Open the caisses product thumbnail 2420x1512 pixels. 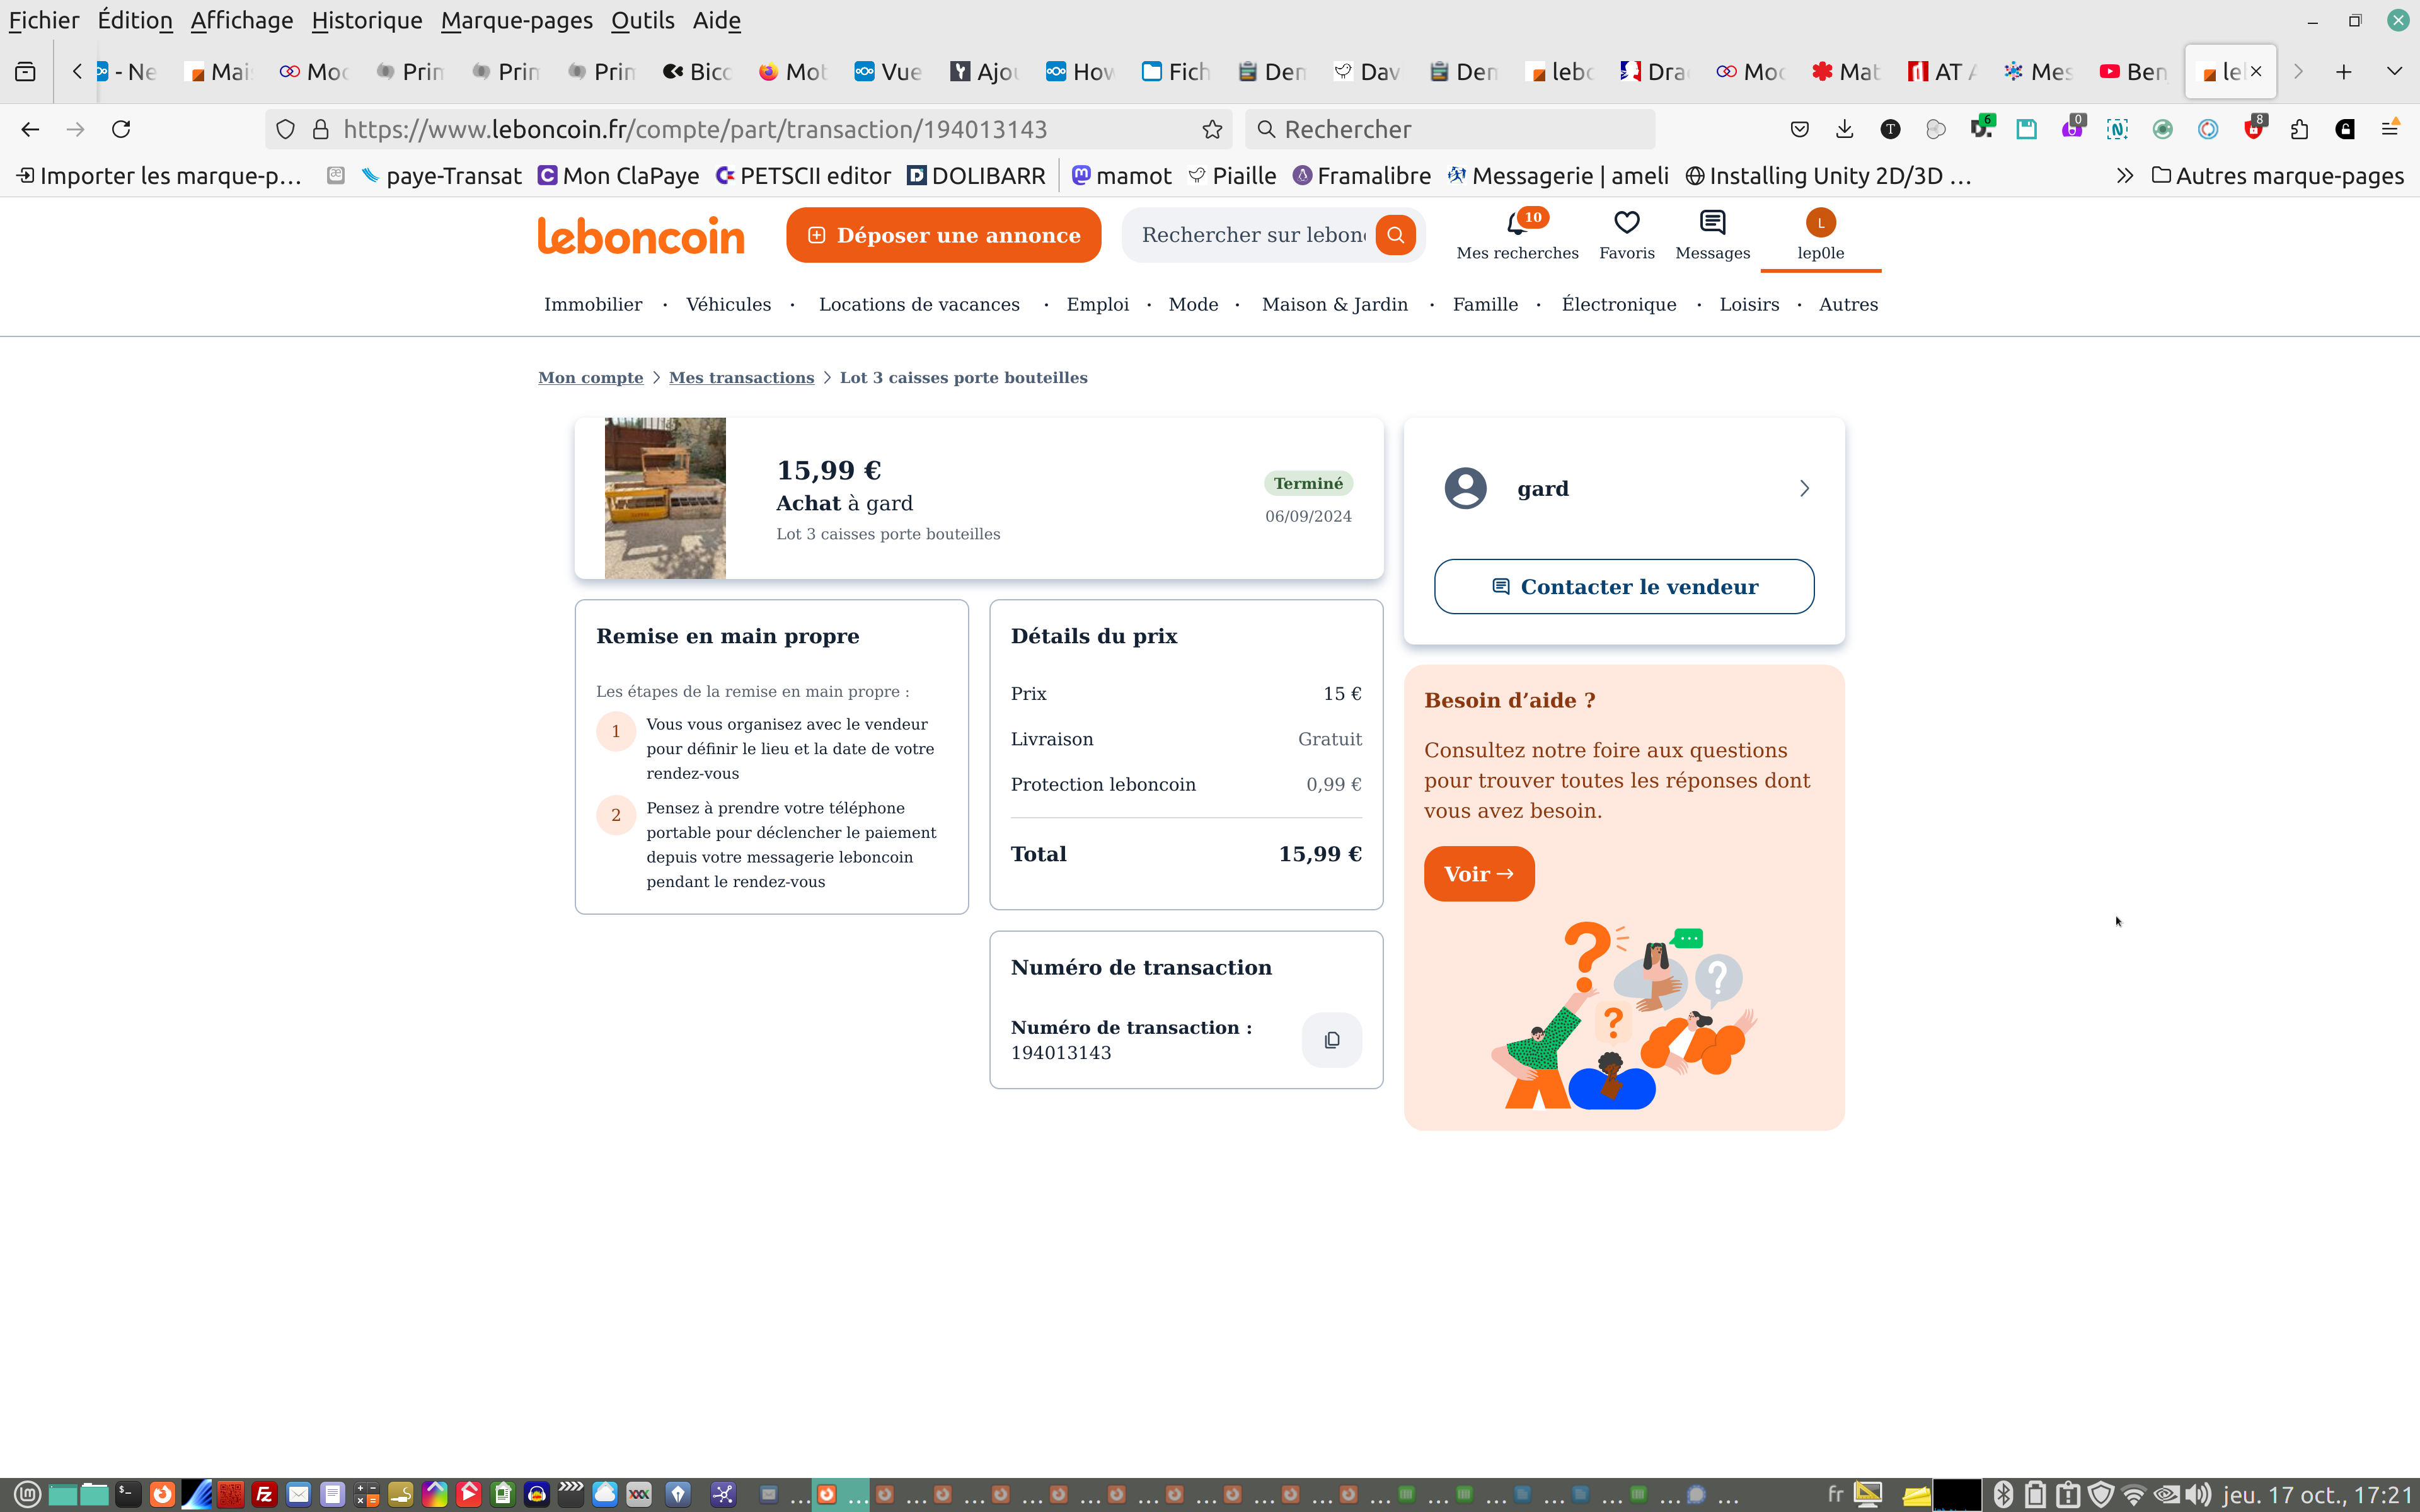tap(665, 498)
